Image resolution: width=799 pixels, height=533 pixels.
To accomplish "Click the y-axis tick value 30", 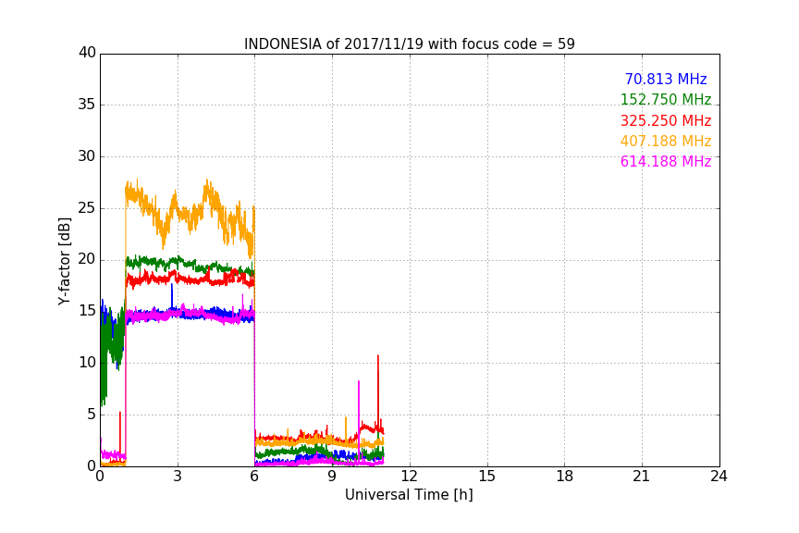I will pos(87,156).
